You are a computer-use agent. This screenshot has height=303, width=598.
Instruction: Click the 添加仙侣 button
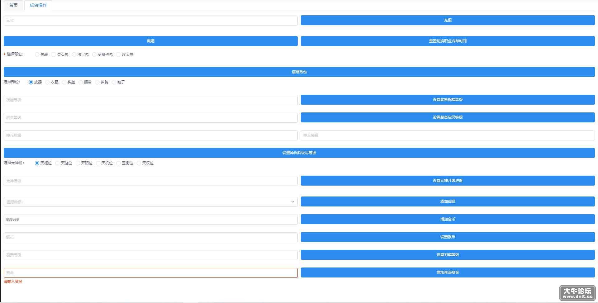[448, 201]
